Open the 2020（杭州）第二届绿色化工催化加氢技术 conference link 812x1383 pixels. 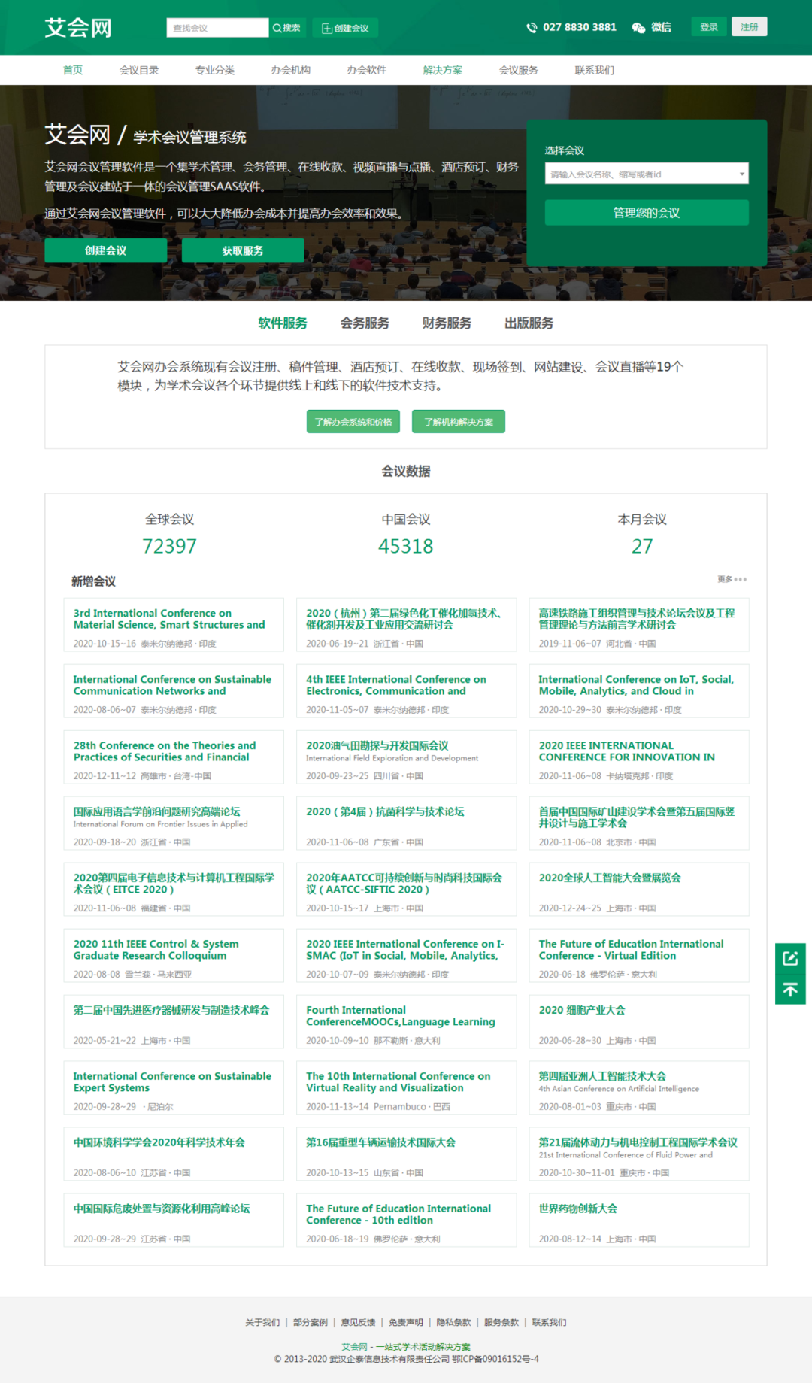(404, 619)
